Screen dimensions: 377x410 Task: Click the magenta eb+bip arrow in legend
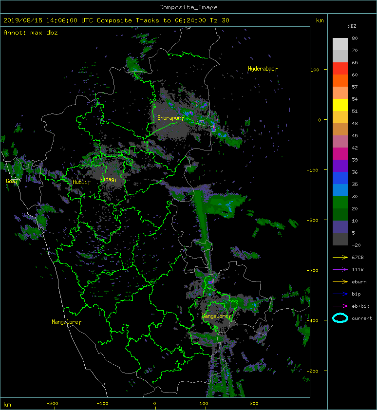(x=340, y=306)
